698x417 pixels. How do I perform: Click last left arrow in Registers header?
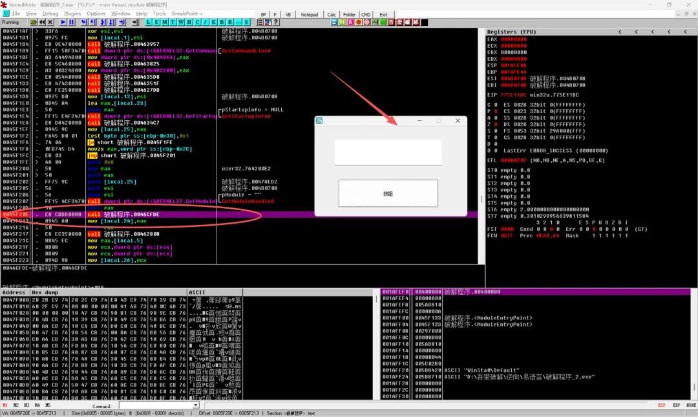pyautogui.click(x=686, y=32)
